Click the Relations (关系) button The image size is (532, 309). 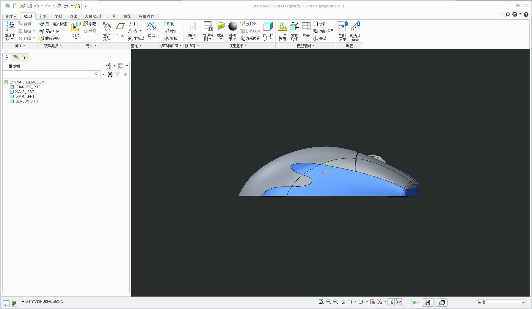click(x=320, y=38)
